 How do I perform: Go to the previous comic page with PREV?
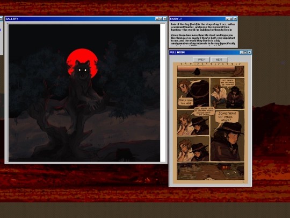[x=201, y=60]
